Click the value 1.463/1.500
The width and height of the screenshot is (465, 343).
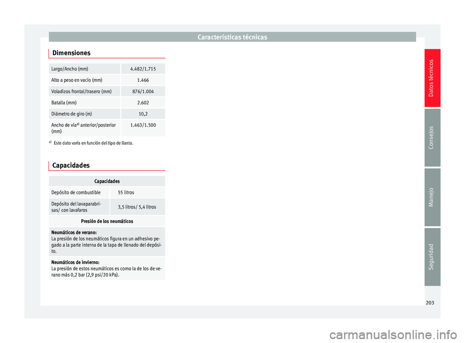[143, 125]
